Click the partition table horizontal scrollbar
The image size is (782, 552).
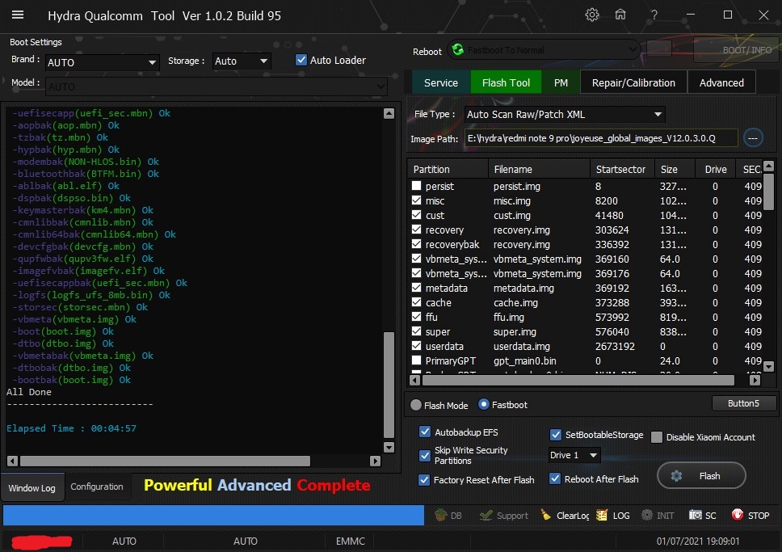coord(578,380)
